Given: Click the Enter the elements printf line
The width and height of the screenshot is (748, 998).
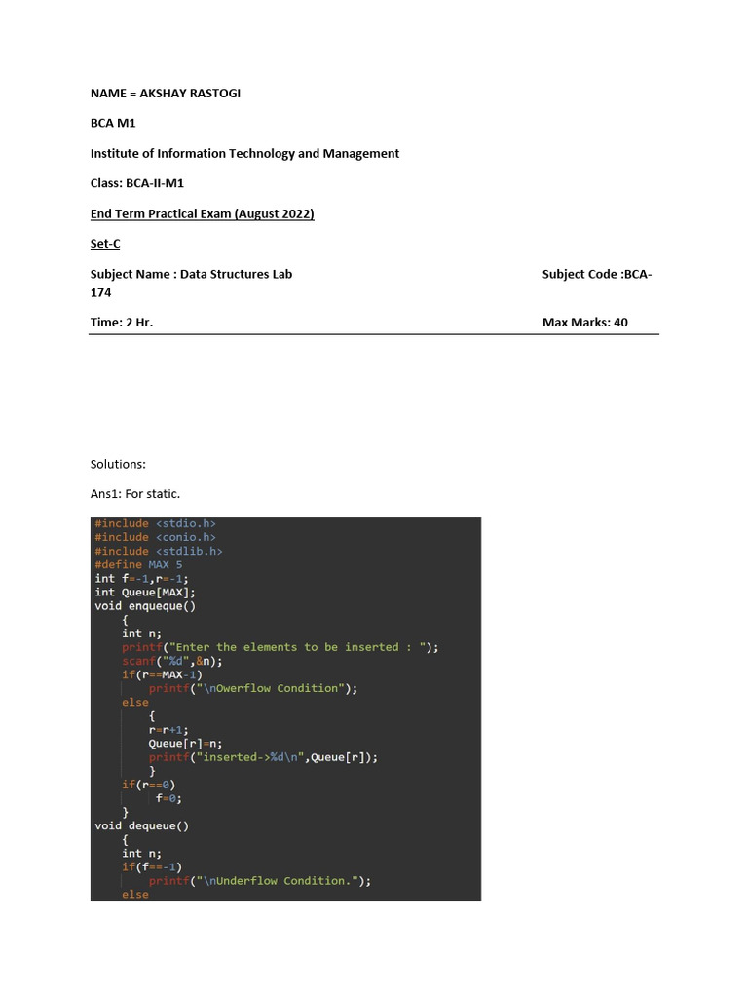Looking at the screenshot, I should [x=280, y=647].
